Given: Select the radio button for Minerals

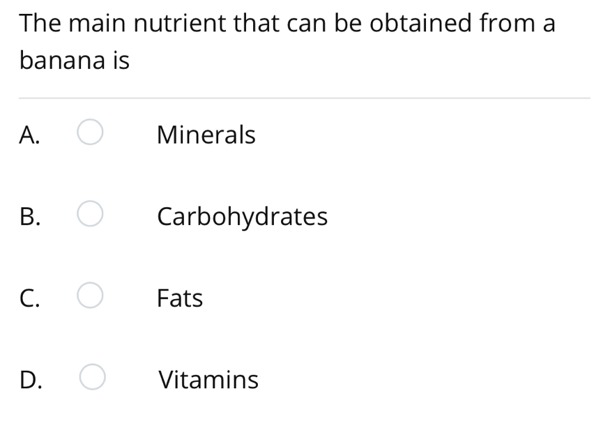Looking at the screenshot, I should tap(91, 133).
